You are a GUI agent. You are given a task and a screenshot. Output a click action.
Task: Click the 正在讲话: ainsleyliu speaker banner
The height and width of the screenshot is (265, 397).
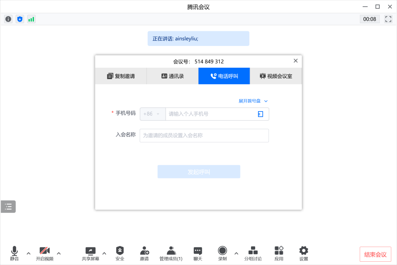(x=198, y=39)
